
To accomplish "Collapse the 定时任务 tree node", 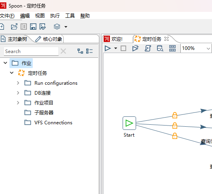I will (x=12, y=73).
